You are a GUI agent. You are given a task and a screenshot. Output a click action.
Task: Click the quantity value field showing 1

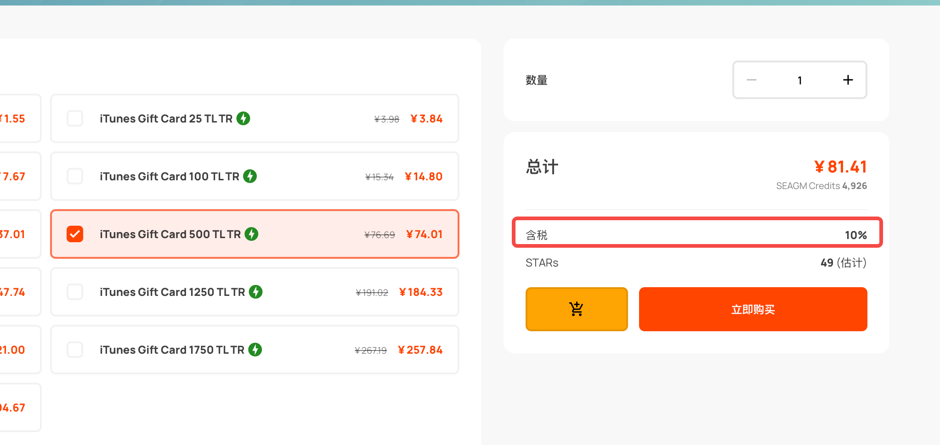[x=800, y=80]
